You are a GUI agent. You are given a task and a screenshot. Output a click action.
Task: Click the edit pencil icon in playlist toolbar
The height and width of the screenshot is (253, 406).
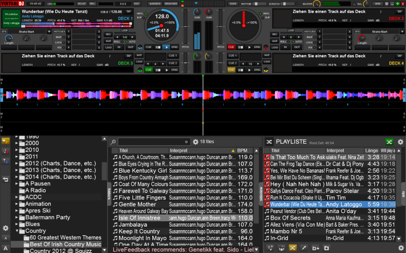[303, 248]
